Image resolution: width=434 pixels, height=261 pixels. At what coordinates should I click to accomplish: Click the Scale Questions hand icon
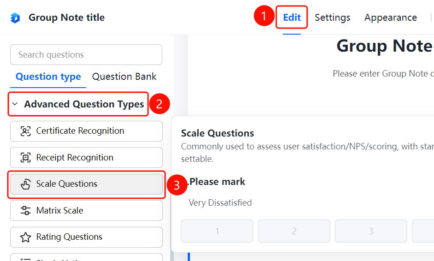pyautogui.click(x=25, y=184)
